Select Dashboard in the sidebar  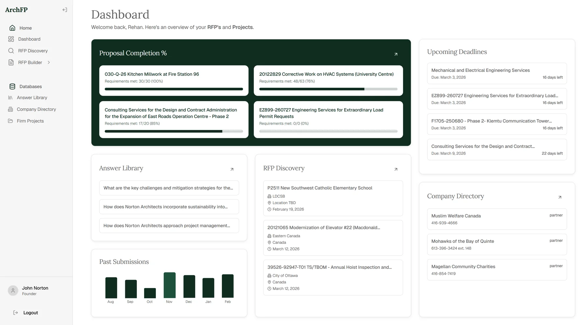click(x=29, y=39)
